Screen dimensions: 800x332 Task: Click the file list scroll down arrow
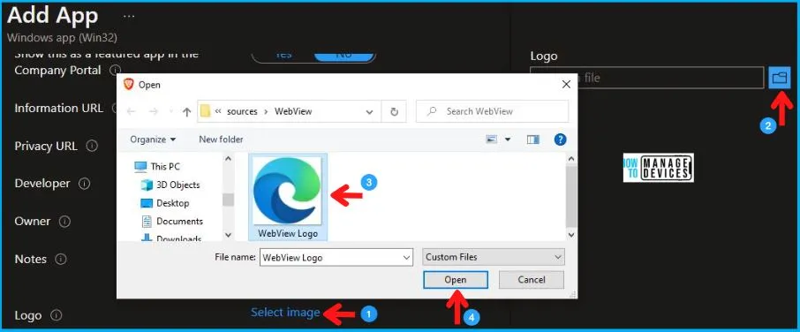pos(571,235)
